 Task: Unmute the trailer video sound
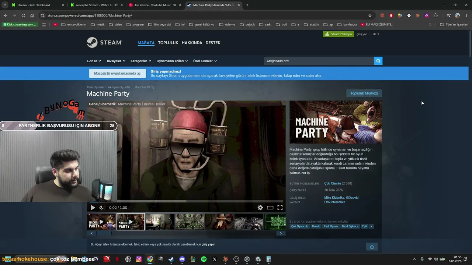point(101,208)
